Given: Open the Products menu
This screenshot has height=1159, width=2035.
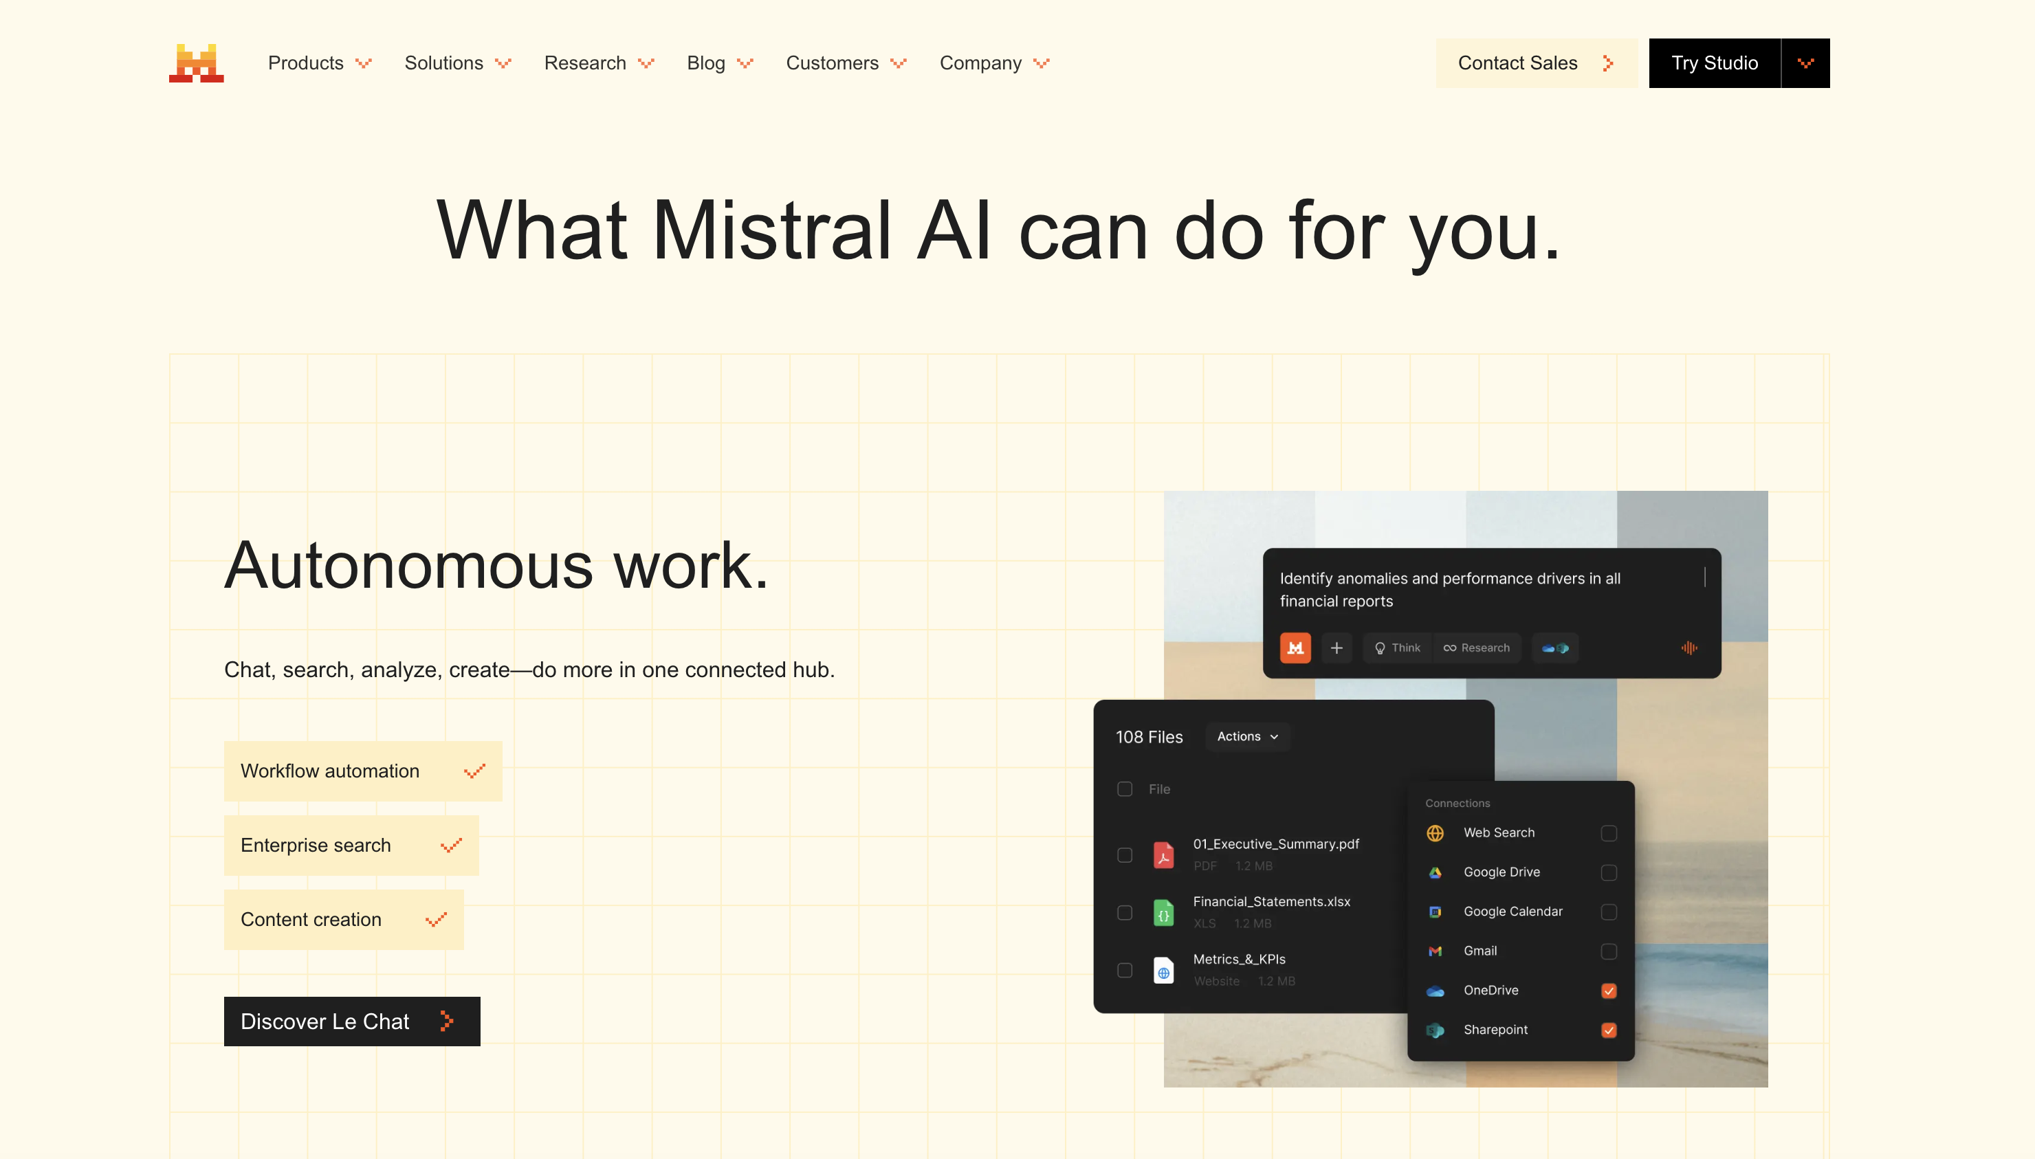Looking at the screenshot, I should pos(319,63).
